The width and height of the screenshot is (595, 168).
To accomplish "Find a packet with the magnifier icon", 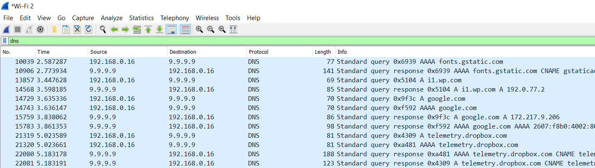I will tap(102, 29).
